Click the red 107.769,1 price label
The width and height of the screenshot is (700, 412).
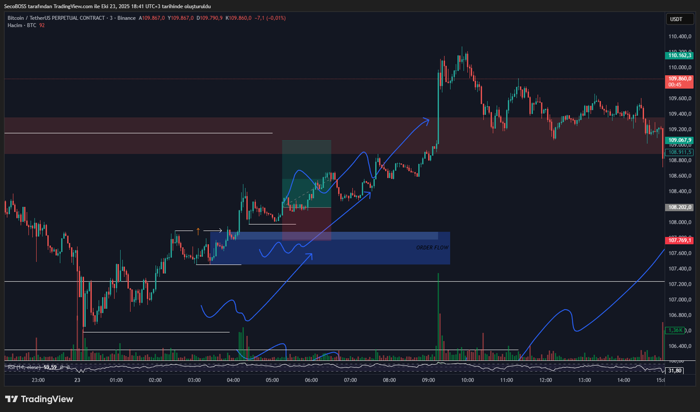click(680, 240)
